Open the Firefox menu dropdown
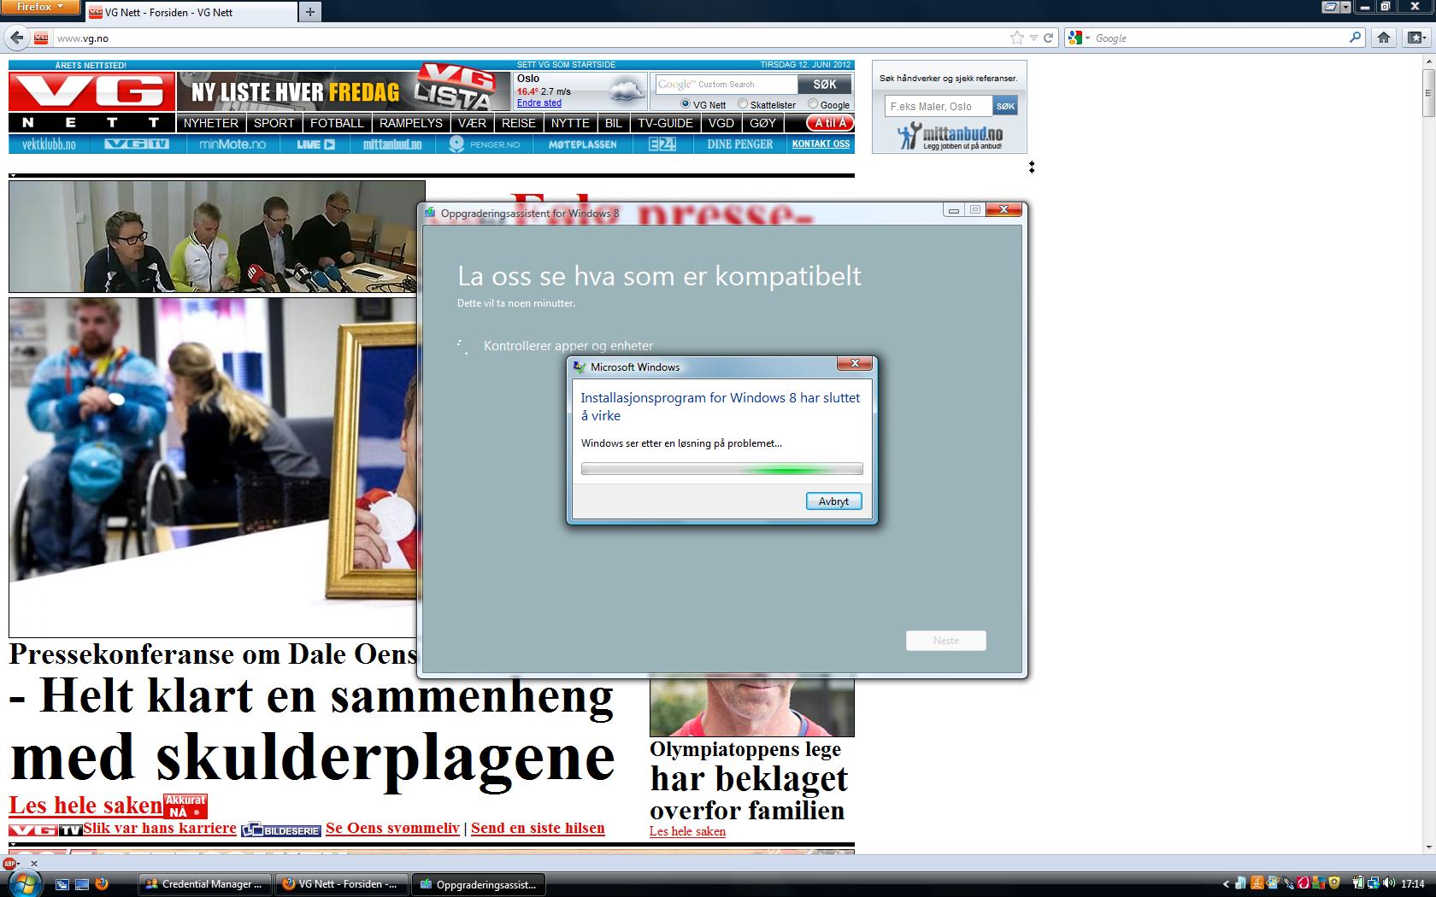 point(39,7)
